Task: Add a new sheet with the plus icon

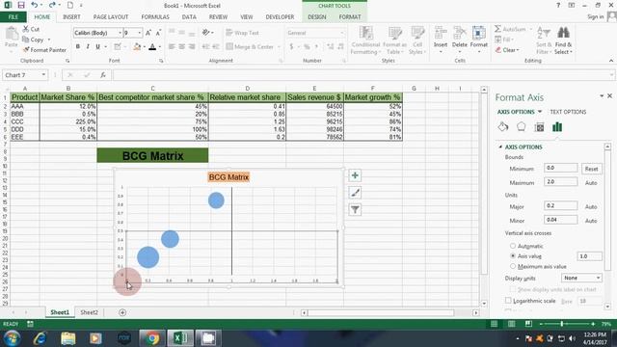Action: (x=122, y=312)
